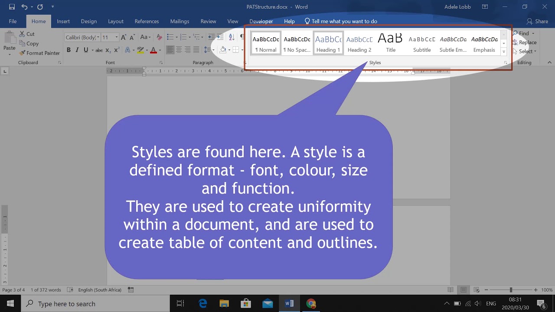Viewport: 555px width, 312px height.
Task: Click the Windows search box
Action: [x=95, y=303]
